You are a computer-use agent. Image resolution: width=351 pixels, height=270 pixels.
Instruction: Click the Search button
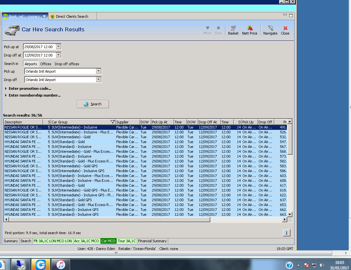[93, 104]
